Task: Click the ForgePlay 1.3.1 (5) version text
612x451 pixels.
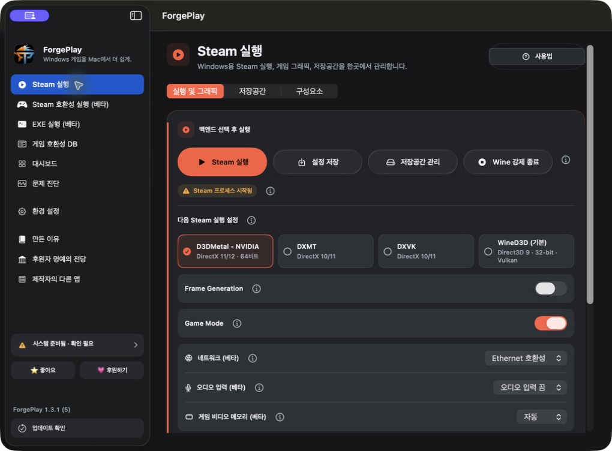Action: point(41,410)
